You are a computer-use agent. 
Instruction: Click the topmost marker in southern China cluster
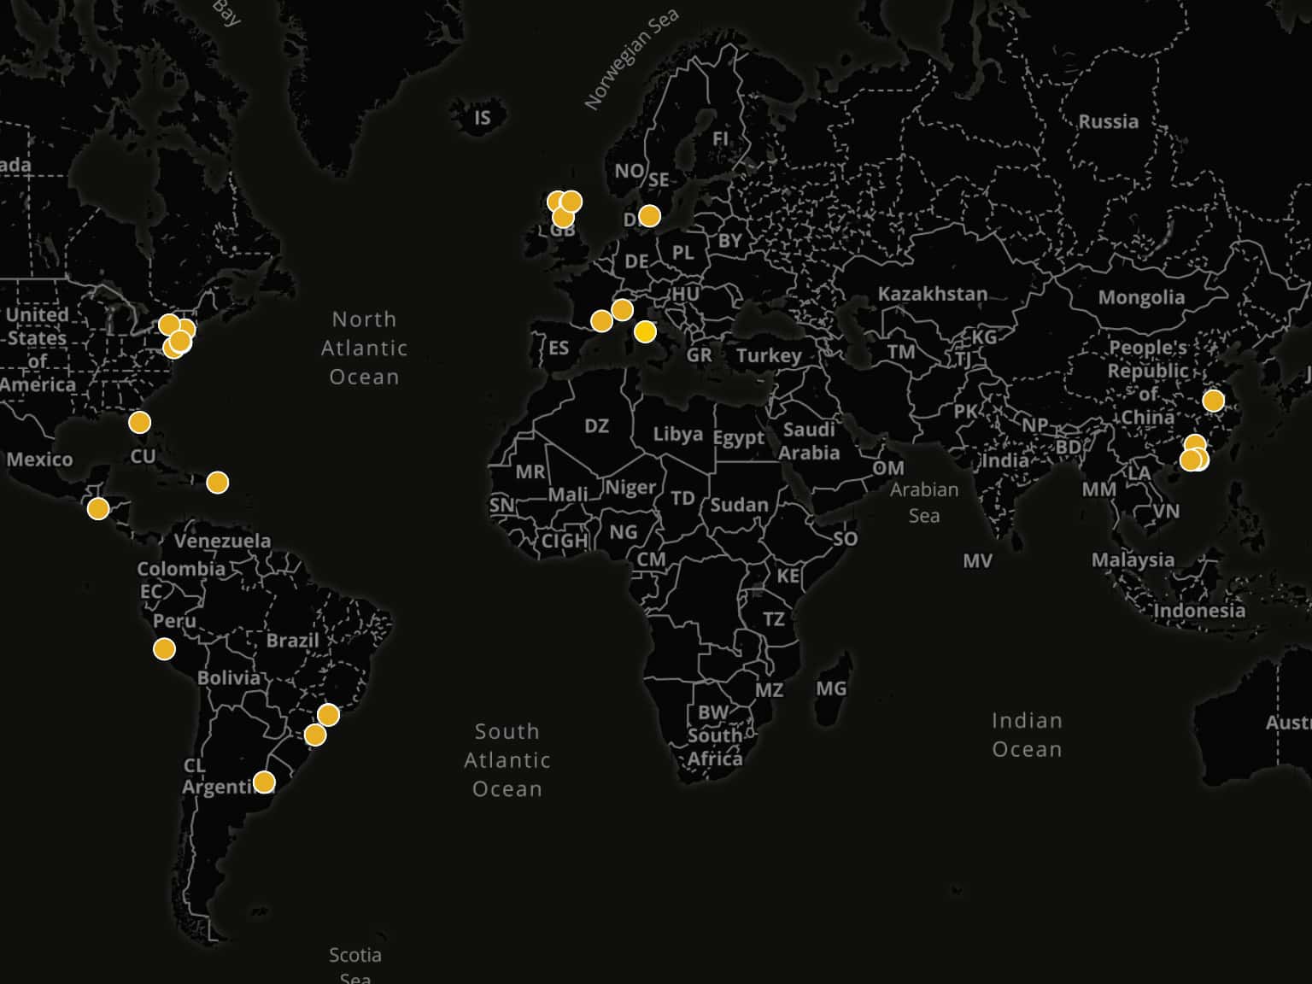pos(1196,444)
